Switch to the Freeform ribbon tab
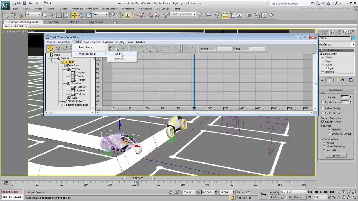358x201 pixels. 53,22
